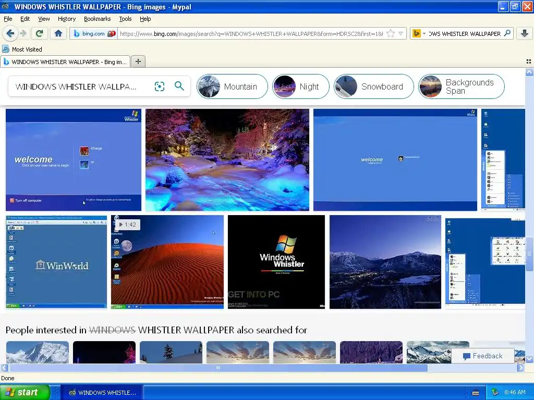This screenshot has height=400, width=534.
Task: Click the address bar URL field
Action: pos(251,34)
